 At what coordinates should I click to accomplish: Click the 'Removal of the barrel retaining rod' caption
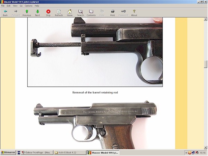(95, 93)
